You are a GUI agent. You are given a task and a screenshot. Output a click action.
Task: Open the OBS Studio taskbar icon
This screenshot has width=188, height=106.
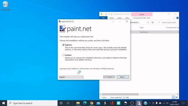132,103
